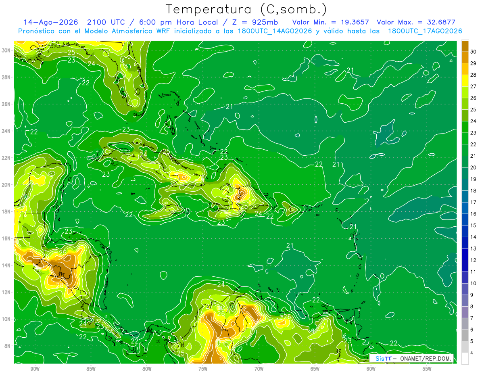The height and width of the screenshot is (374, 484).
Task: Click the '85W' longitude axis label
Action: coord(91,369)
